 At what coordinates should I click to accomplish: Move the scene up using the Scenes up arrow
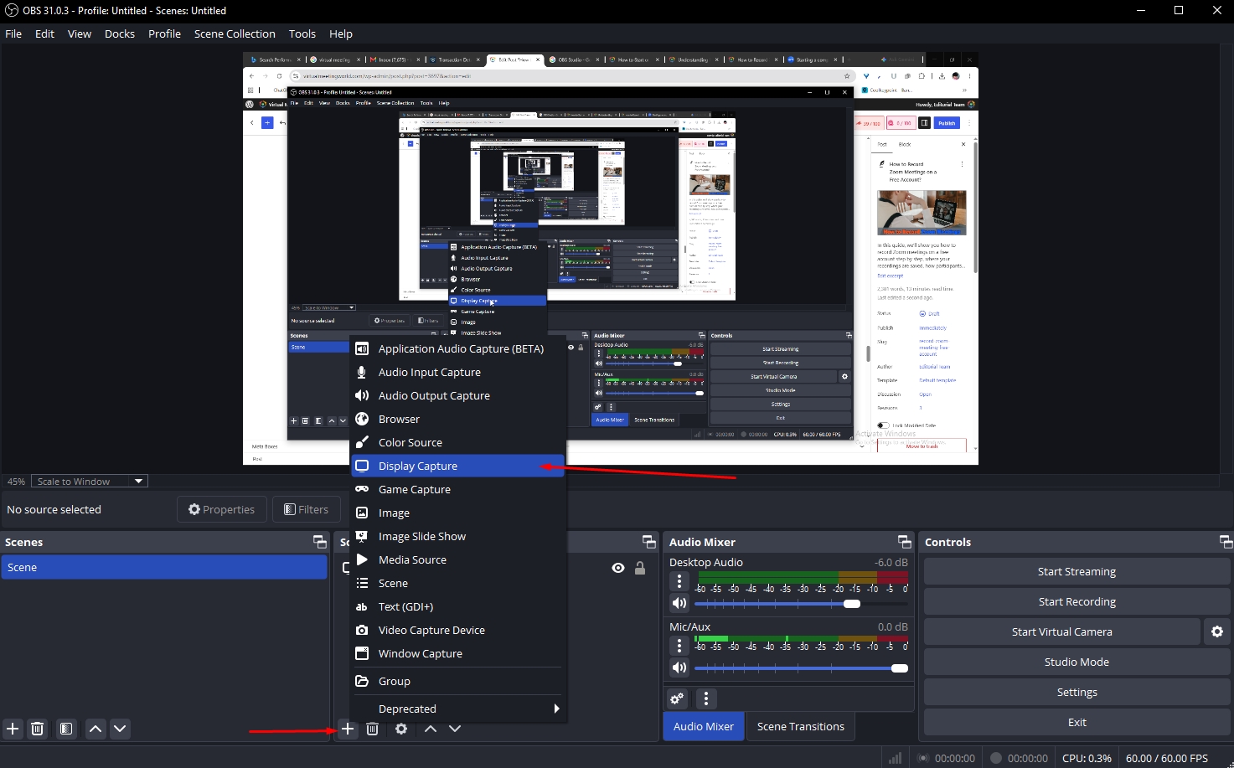[96, 729]
